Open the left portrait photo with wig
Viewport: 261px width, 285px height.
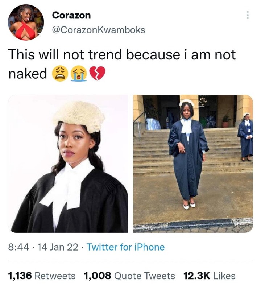pyautogui.click(x=68, y=164)
